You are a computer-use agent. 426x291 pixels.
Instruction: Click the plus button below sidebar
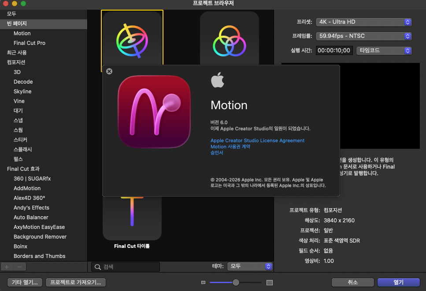(x=7, y=267)
